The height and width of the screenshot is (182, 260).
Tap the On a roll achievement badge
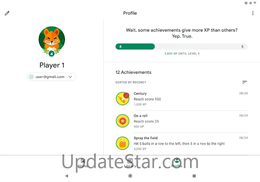123,121
